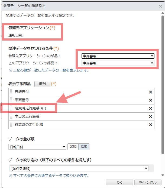Click the dialog's vertical scrollbar
The height and width of the screenshot is (188, 165).
tap(162, 82)
